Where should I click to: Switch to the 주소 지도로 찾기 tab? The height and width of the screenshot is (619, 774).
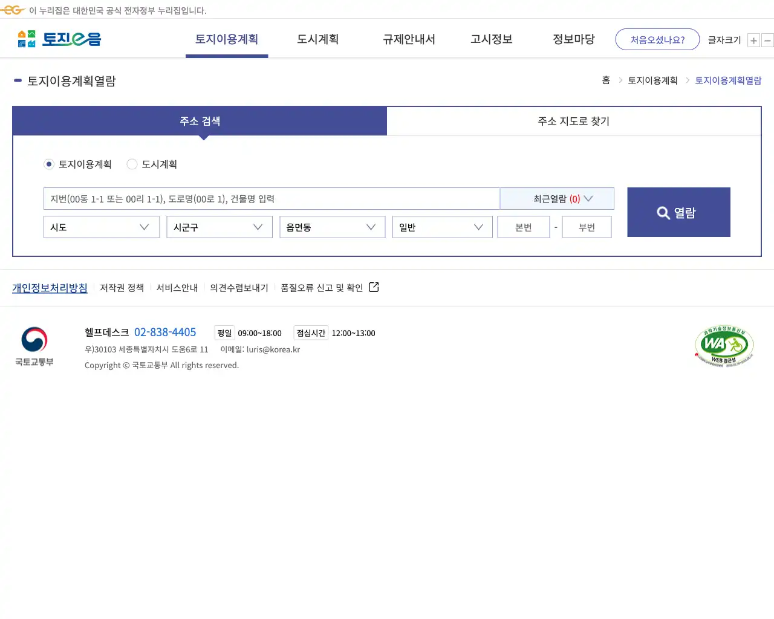click(x=573, y=121)
